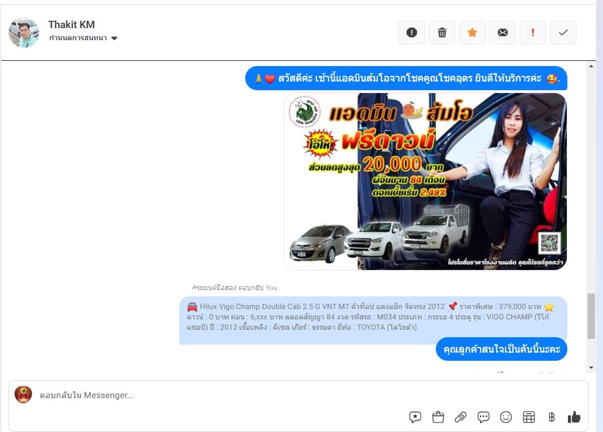Click the สวัสดีค่ะ greeting message bubble
This screenshot has width=603, height=432.
(x=406, y=79)
